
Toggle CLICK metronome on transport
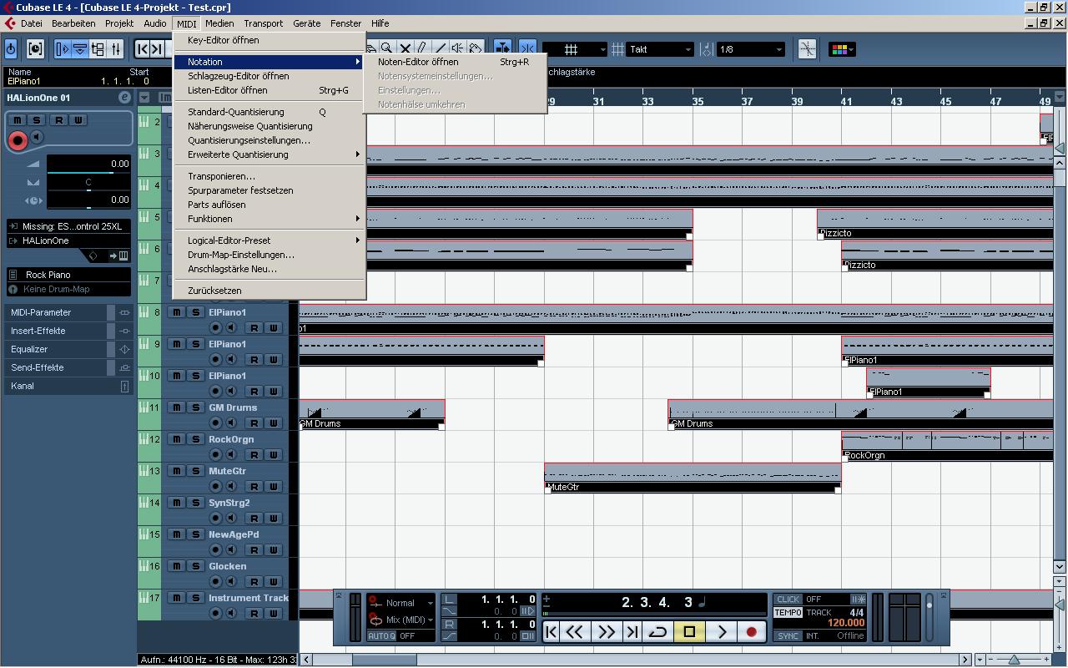[x=788, y=600]
